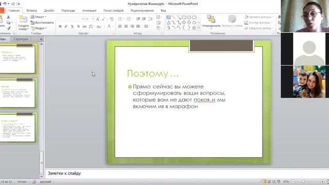Clear all formatting icon
The image size is (329, 185).
pyautogui.click(x=112, y=19)
